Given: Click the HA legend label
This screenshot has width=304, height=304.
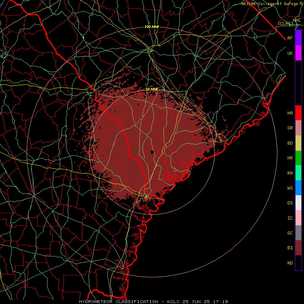Looking at the screenshot, I should tap(290, 113).
